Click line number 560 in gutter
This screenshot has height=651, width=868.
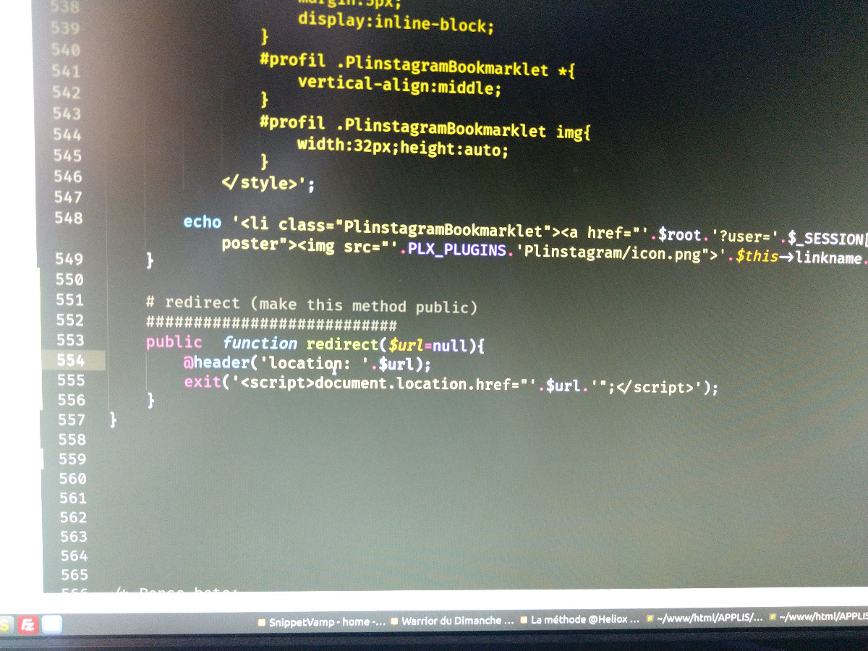[72, 478]
